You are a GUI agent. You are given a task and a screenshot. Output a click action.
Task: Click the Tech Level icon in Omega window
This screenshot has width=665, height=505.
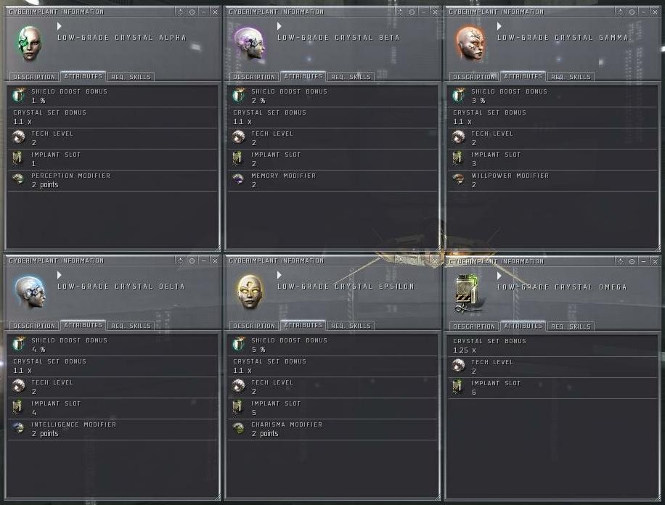(x=459, y=366)
